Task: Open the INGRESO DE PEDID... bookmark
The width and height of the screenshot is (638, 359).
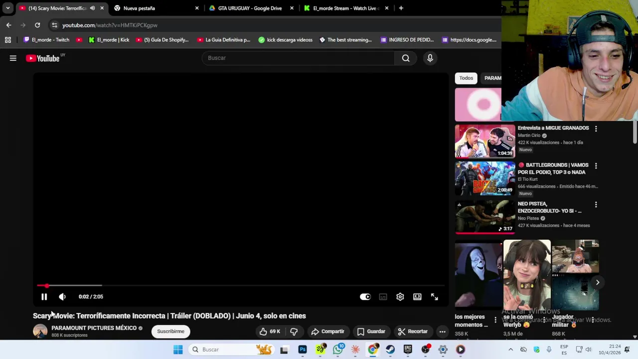Action: coord(407,40)
